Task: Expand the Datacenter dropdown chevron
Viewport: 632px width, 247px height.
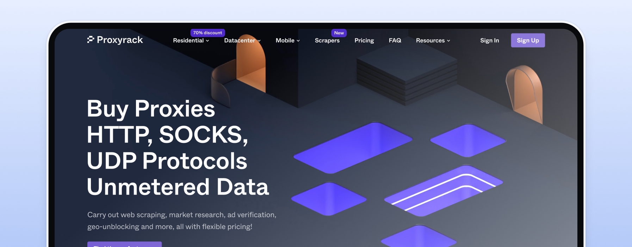Action: tap(259, 41)
